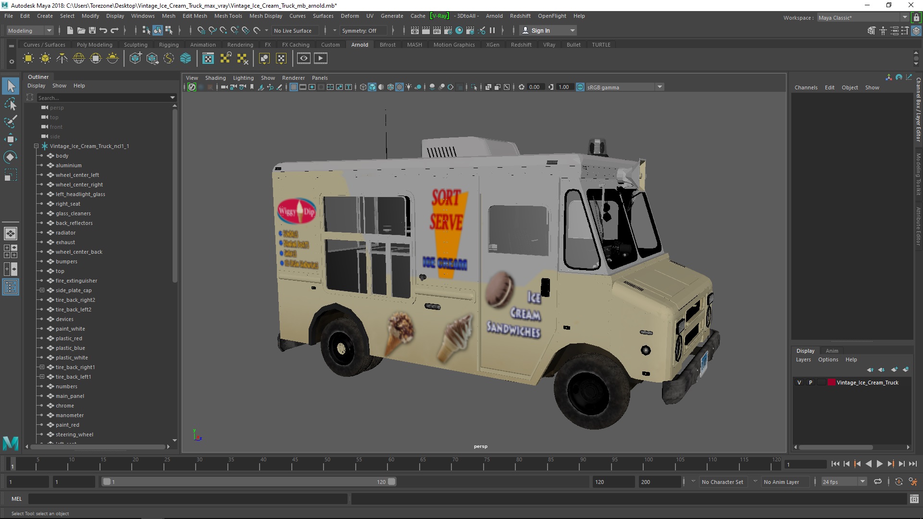Switch to the Poly Modeling shelf tab
The width and height of the screenshot is (923, 519).
point(94,45)
